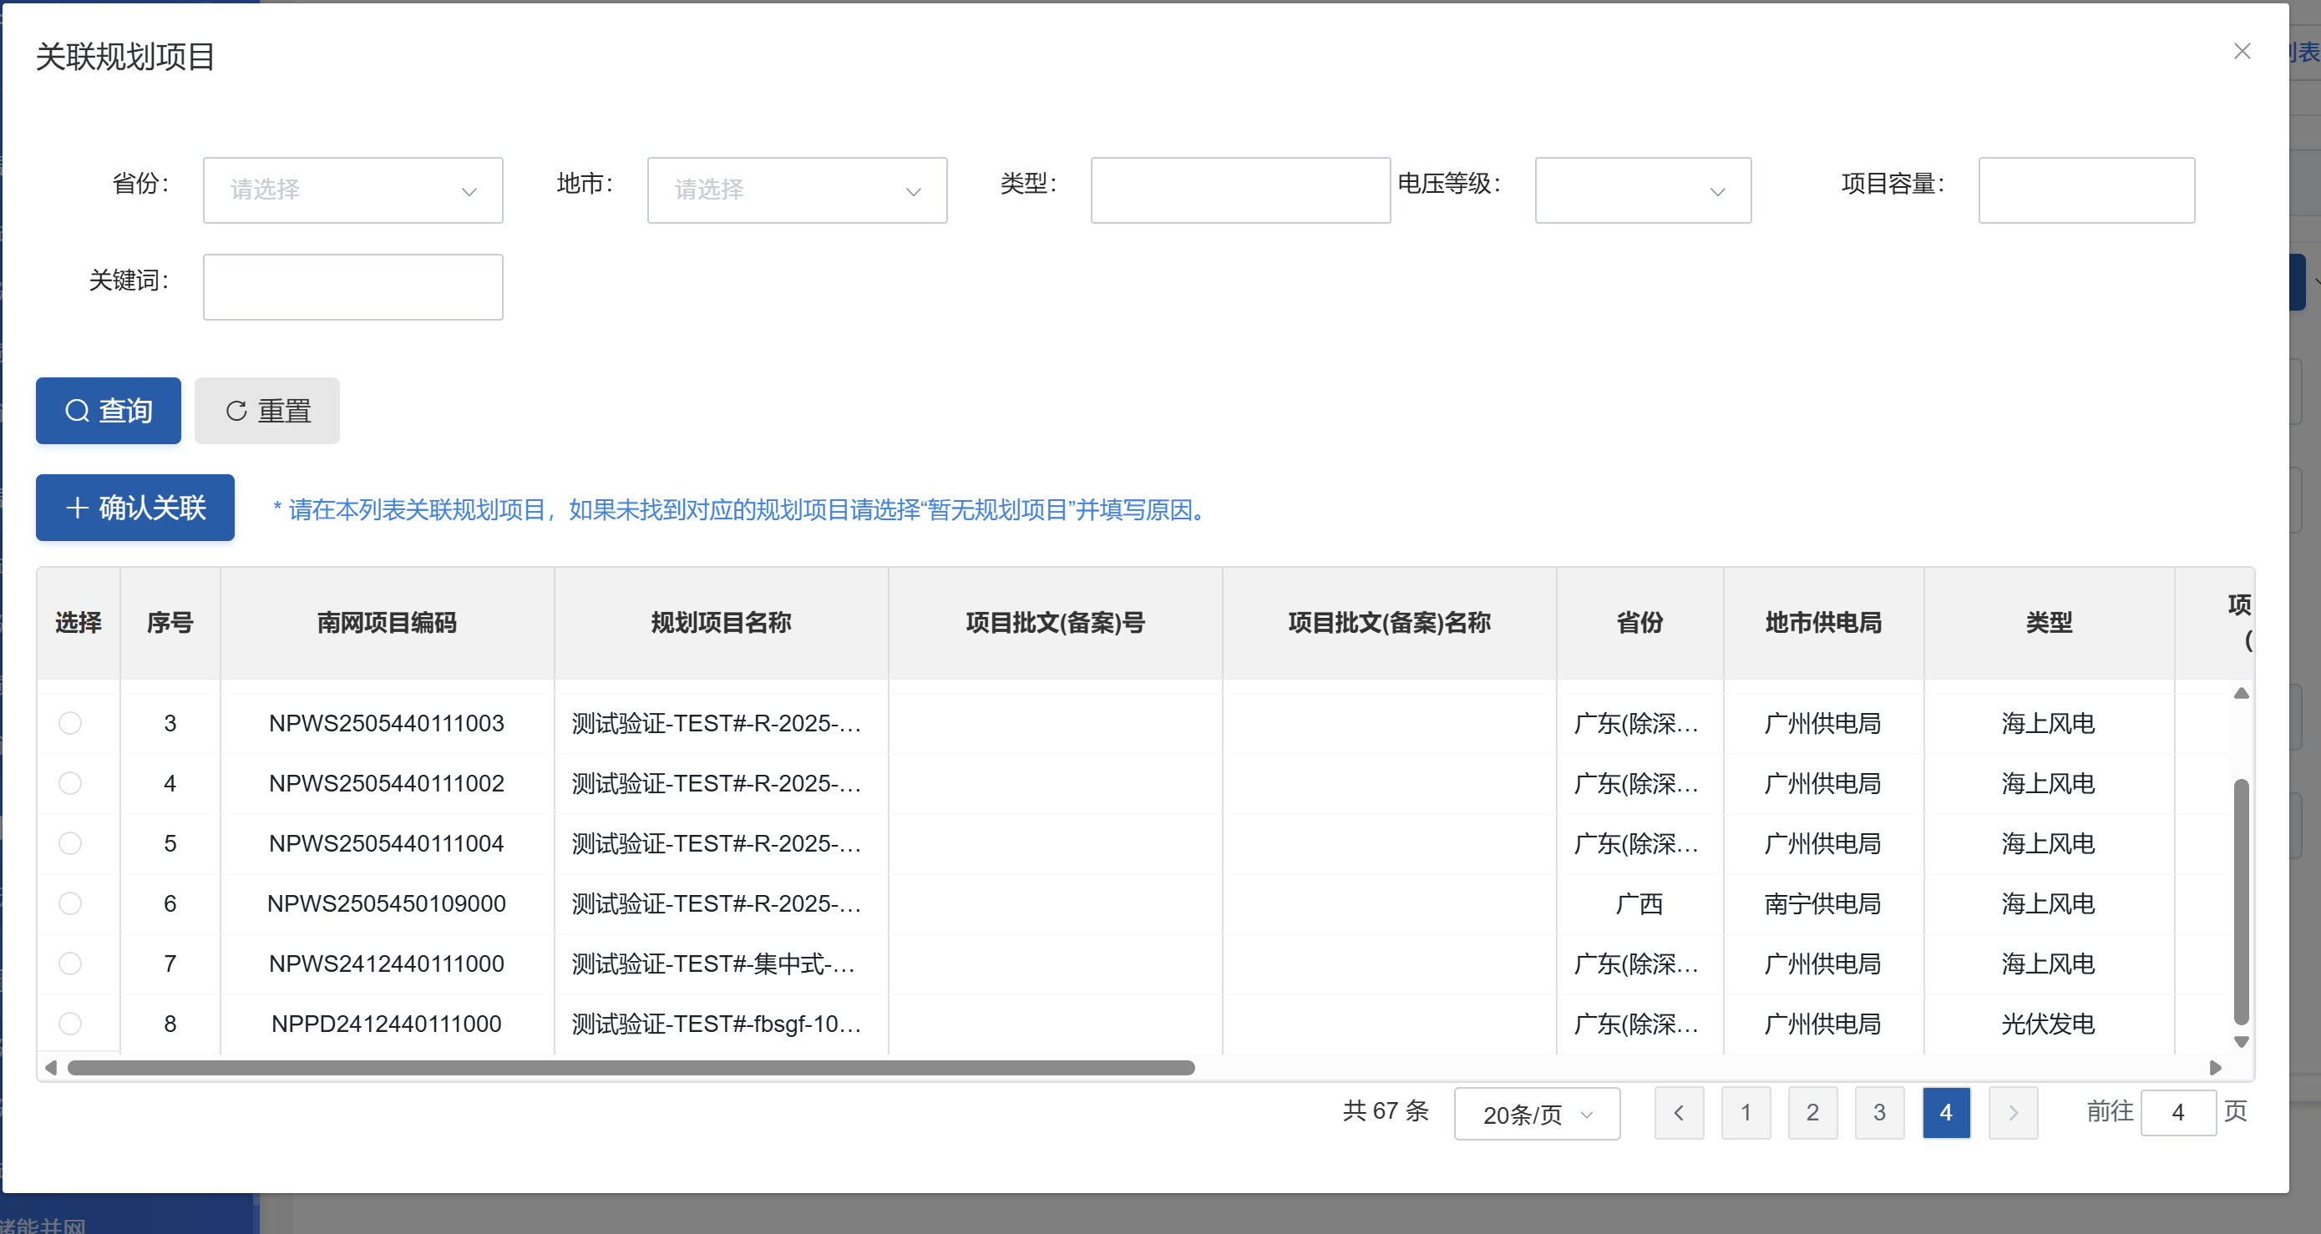This screenshot has width=2321, height=1234.
Task: Go to next page arrow
Action: tap(2013, 1113)
